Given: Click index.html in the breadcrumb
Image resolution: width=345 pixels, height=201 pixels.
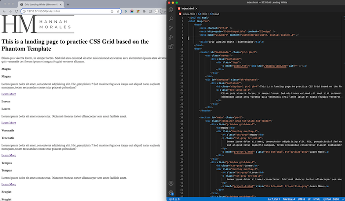Looking at the screenshot, I should [x=189, y=14].
